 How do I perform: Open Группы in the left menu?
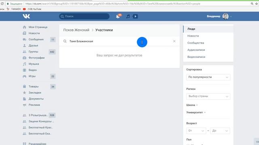(33, 52)
